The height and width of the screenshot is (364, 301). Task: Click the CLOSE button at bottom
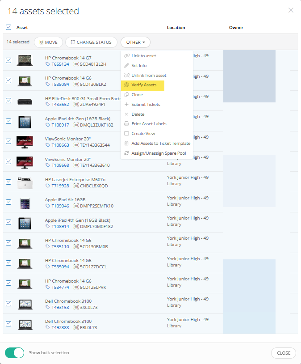[283, 353]
